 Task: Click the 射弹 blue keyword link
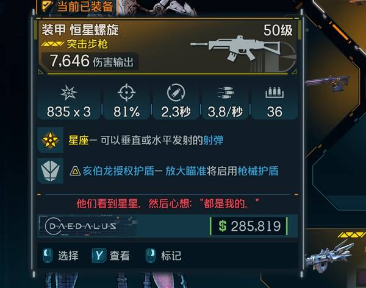pyautogui.click(x=213, y=140)
